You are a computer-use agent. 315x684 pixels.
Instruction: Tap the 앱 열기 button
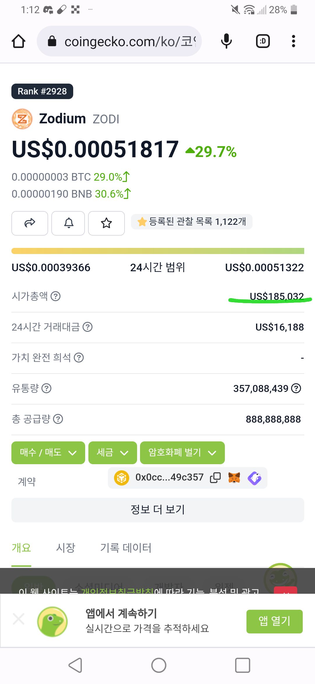[x=274, y=621]
